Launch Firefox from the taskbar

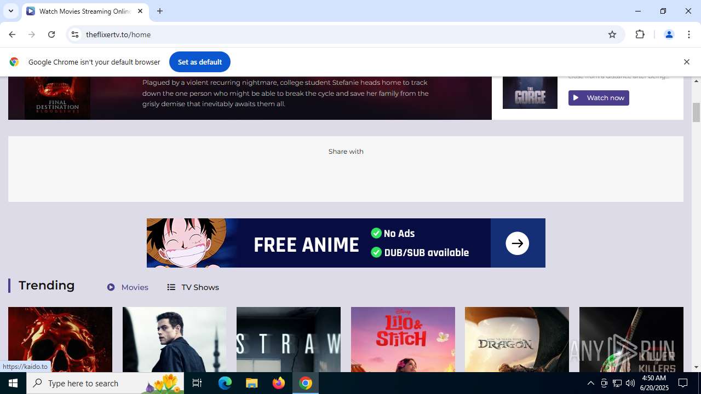pos(279,383)
